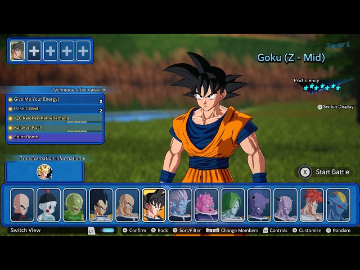Pick the Cui portrait with purple hair
The width and height of the screenshot is (360, 270).
point(180,205)
